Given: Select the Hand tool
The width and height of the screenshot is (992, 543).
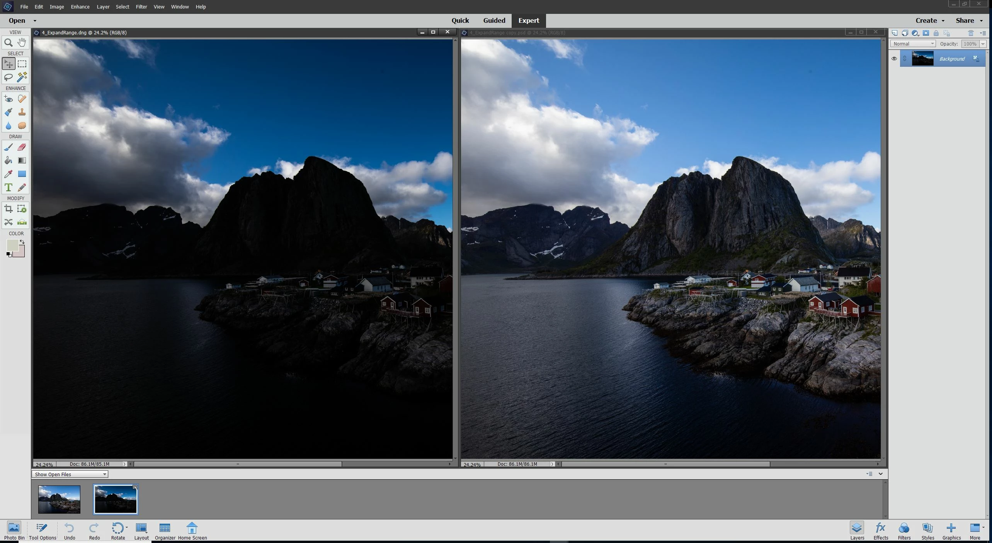Looking at the screenshot, I should pyautogui.click(x=22, y=42).
